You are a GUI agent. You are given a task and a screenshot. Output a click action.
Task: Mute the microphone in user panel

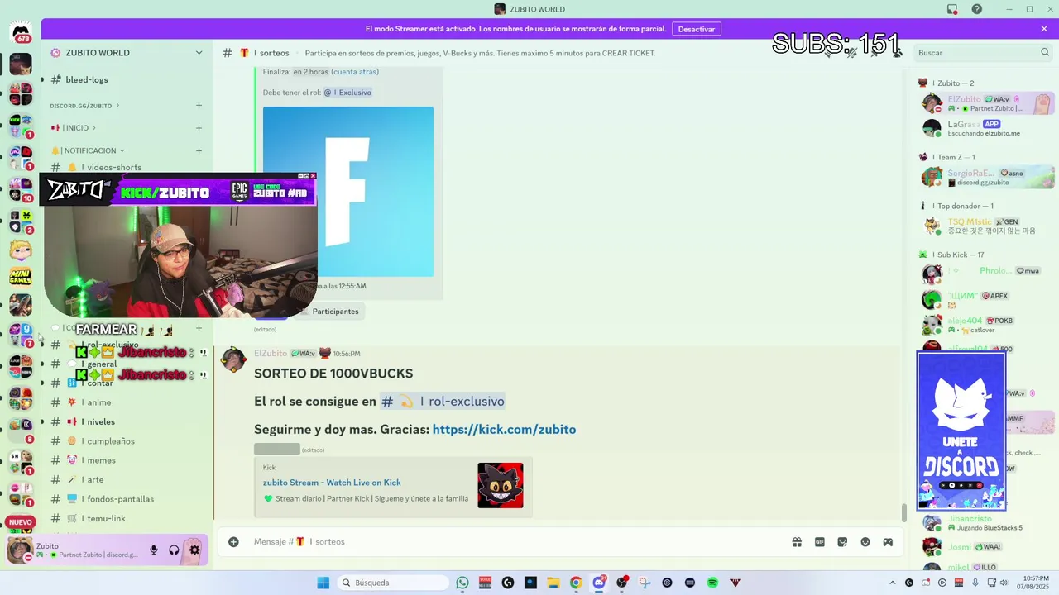click(153, 550)
